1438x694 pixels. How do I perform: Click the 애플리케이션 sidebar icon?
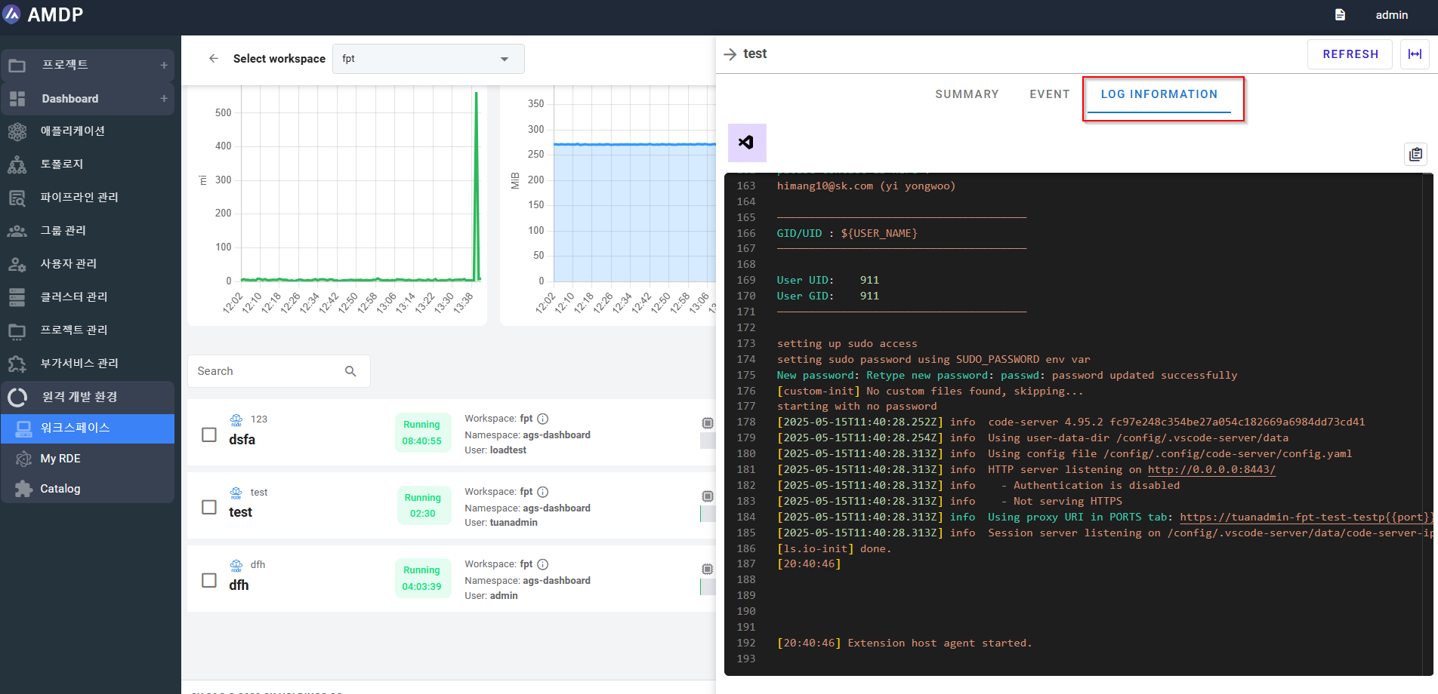click(x=17, y=131)
